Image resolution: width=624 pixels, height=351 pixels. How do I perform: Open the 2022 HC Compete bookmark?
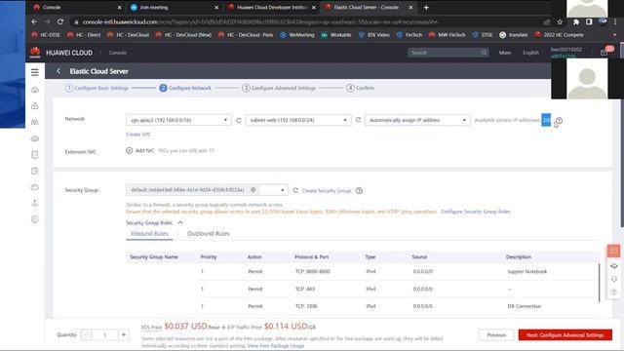click(559, 35)
